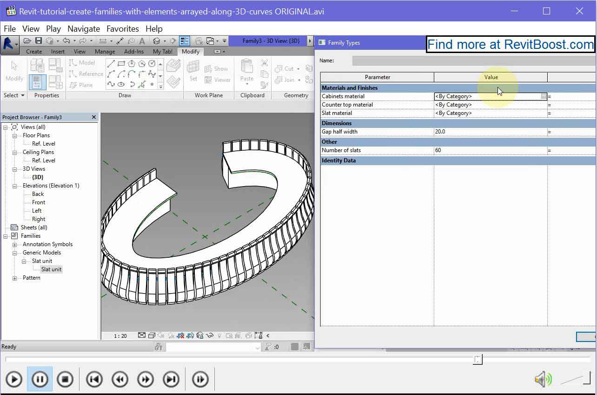597x395 pixels.
Task: Click the Undo arrow in Revit toolbar
Action: (x=66, y=41)
